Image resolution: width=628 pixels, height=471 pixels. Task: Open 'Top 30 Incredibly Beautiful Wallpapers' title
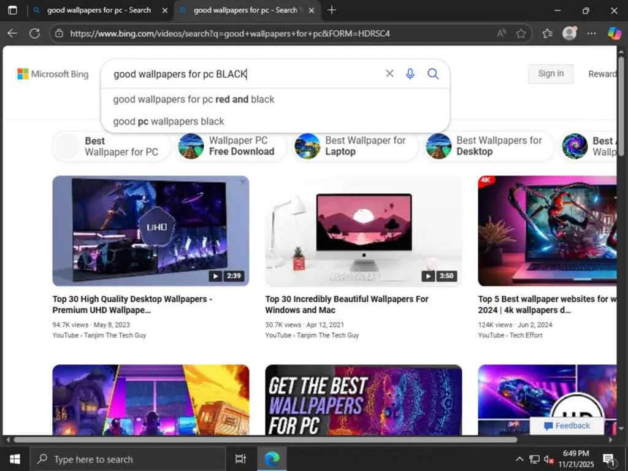tap(347, 304)
